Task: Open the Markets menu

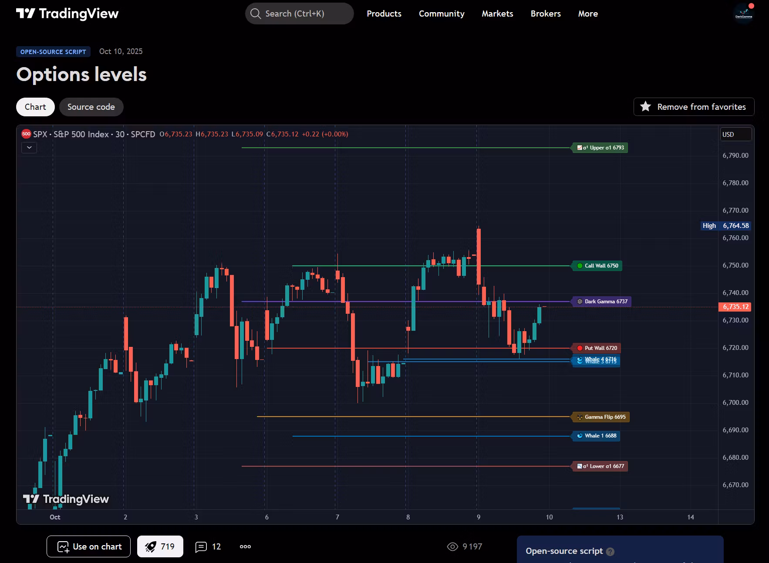Action: click(497, 14)
